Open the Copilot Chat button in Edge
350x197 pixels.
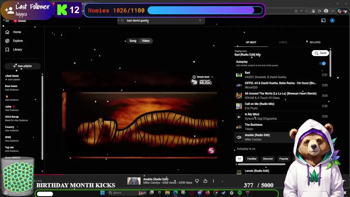(x=342, y=11)
